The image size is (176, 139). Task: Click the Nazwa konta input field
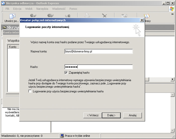99,51
